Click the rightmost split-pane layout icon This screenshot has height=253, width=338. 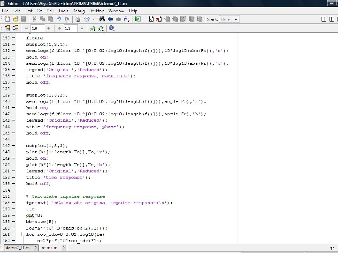pos(332,19)
